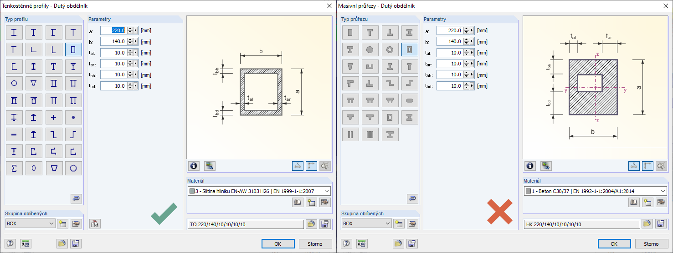
Task: Open folder icon next to TO 220/140 name
Action: [311, 223]
